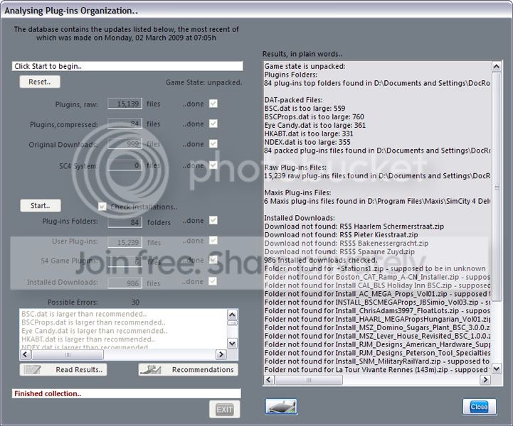Viewport: 513px width, 426px height.
Task: Click results panel scroll-up arrow
Action: click(497, 67)
